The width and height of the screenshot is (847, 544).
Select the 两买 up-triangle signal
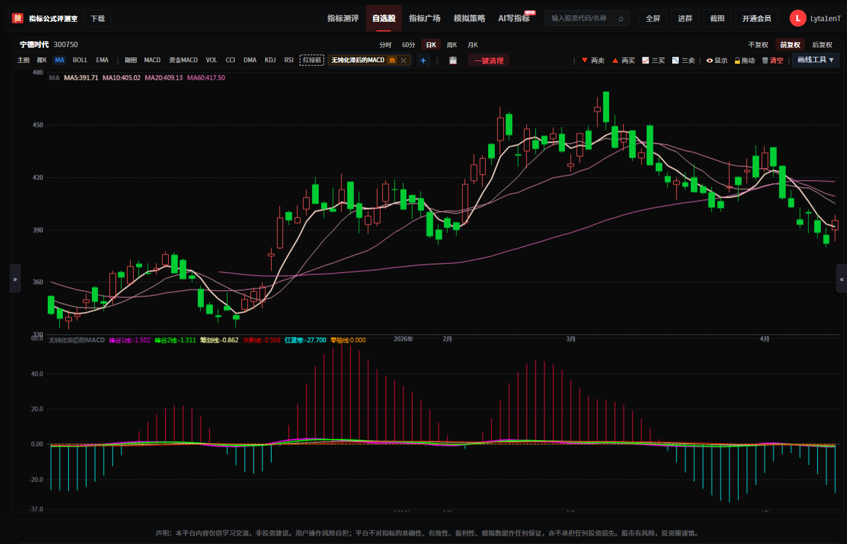pyautogui.click(x=623, y=60)
